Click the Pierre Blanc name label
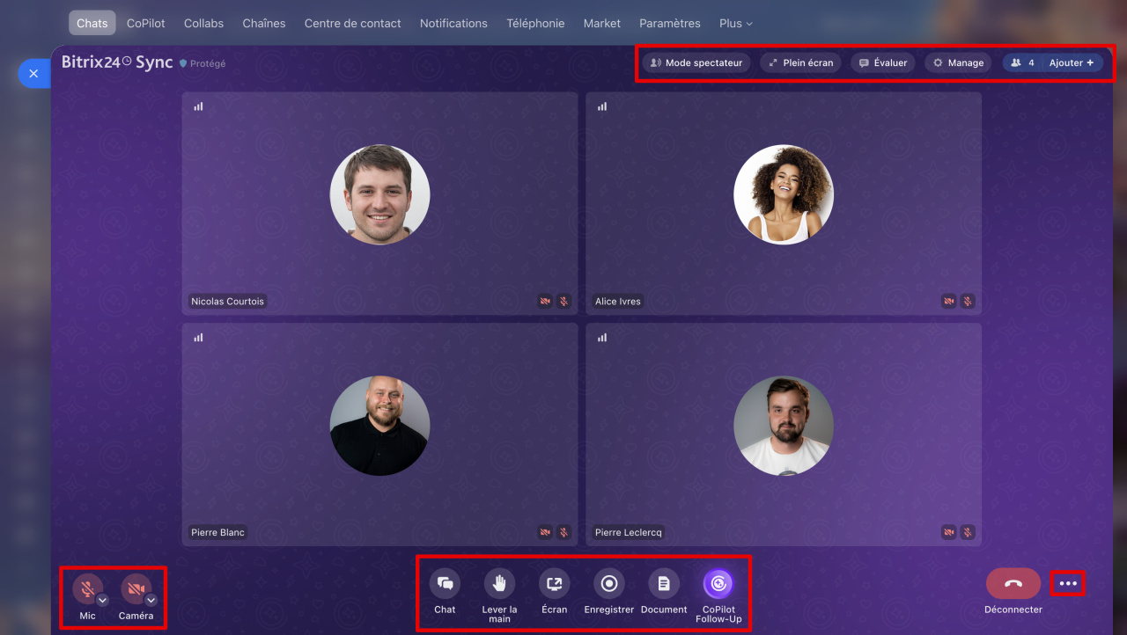The height and width of the screenshot is (635, 1127). [x=217, y=532]
